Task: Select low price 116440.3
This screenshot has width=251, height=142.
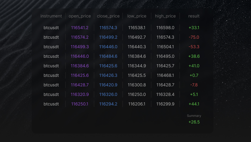Action: click(137, 47)
